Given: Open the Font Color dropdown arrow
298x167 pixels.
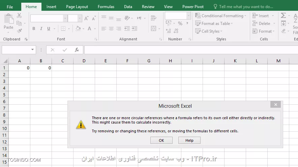Looking at the screenshot, I should [95, 29].
